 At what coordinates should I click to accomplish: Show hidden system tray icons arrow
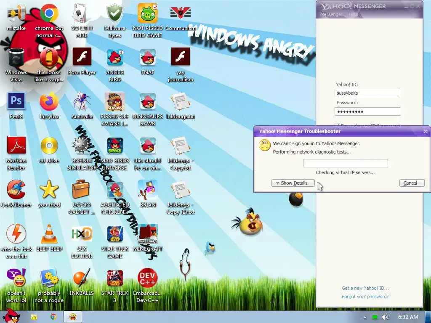(364, 317)
